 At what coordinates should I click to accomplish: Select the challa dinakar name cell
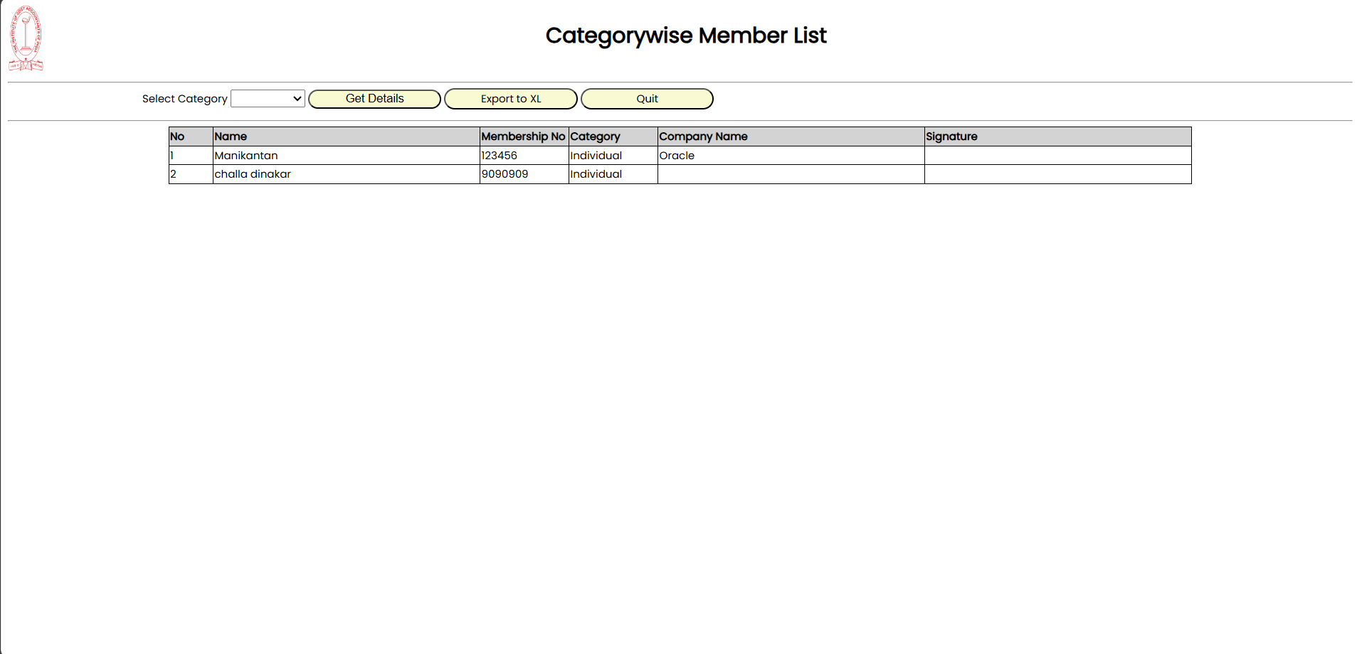pyautogui.click(x=253, y=174)
